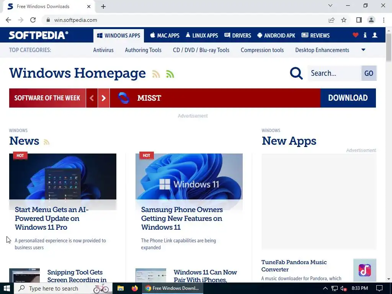Open the favorites heart icon

click(355, 35)
